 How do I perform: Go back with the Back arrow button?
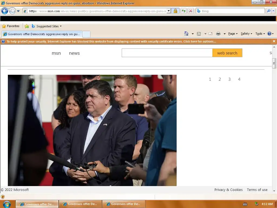pos(5,11)
